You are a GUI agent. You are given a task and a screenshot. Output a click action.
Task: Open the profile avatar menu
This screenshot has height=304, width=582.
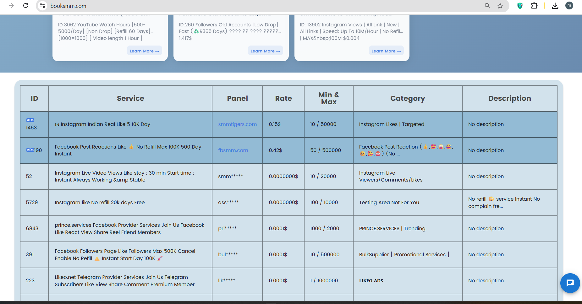569,6
